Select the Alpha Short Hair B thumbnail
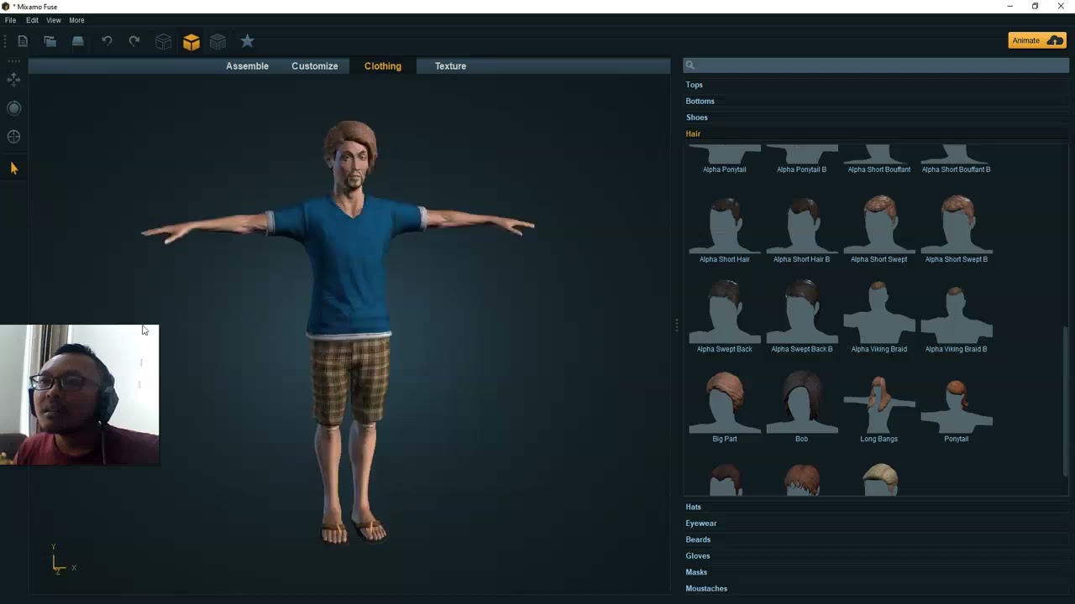Image resolution: width=1075 pixels, height=604 pixels. [x=801, y=225]
